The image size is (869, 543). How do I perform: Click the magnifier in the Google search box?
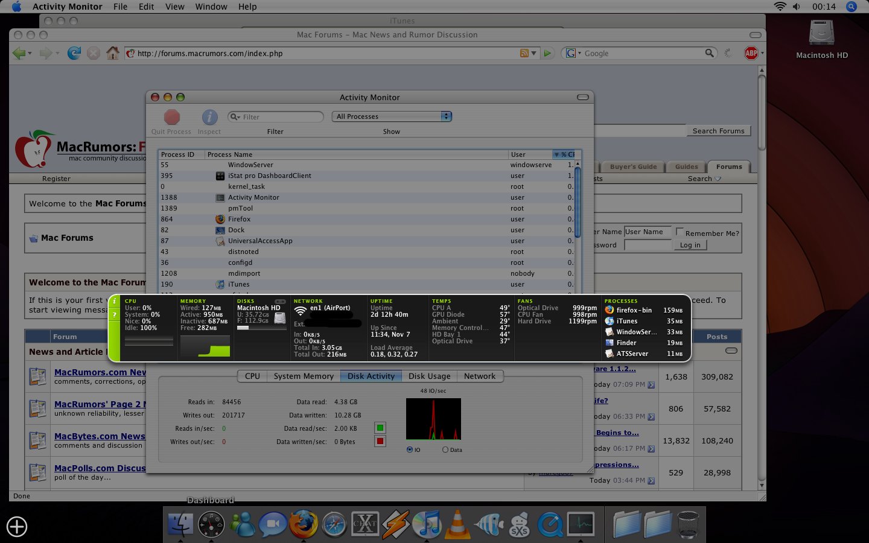tap(709, 53)
